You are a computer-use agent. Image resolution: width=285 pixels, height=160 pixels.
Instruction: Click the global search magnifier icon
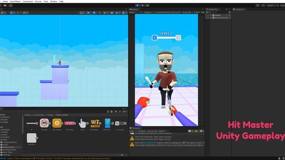click(x=263, y=5)
